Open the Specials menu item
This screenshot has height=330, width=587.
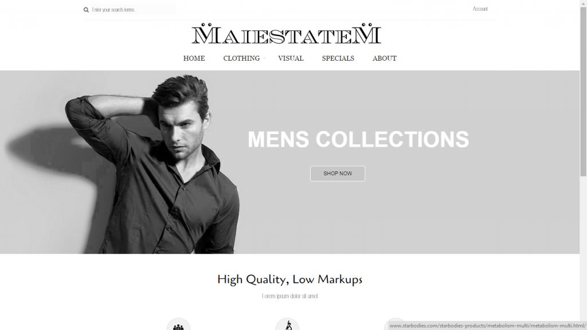coord(338,58)
